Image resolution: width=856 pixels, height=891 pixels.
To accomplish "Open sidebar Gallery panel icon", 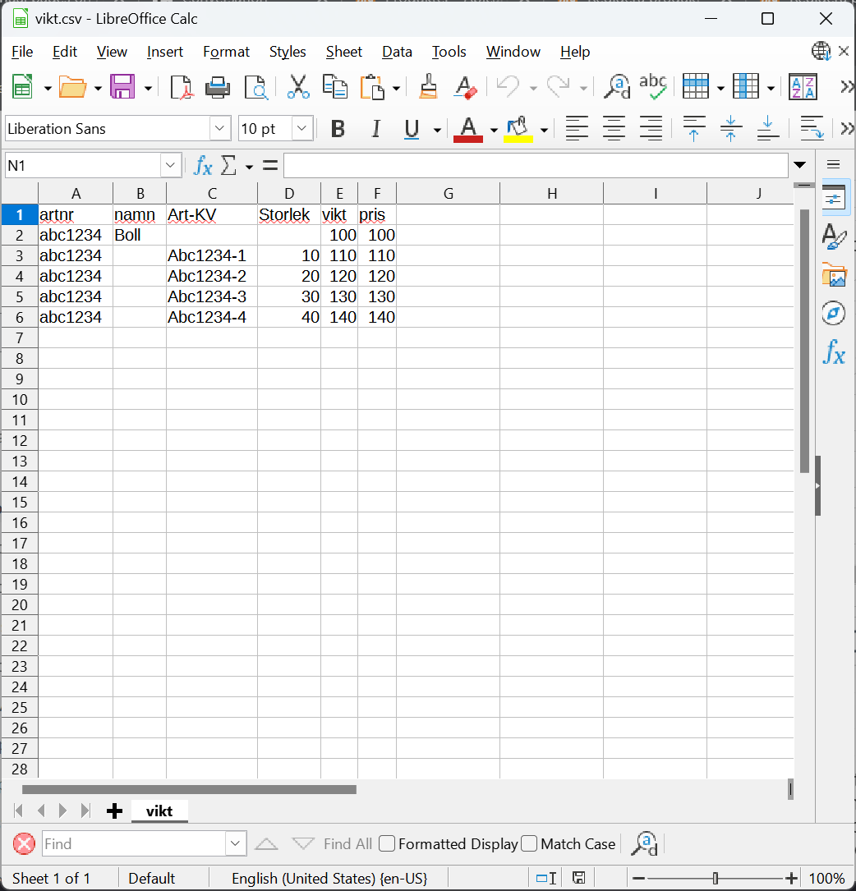I will [833, 275].
